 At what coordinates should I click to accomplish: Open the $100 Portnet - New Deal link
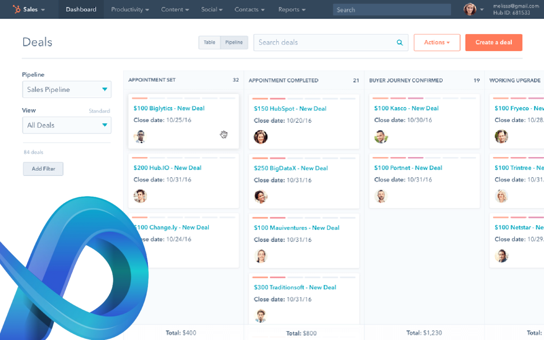[408, 168]
